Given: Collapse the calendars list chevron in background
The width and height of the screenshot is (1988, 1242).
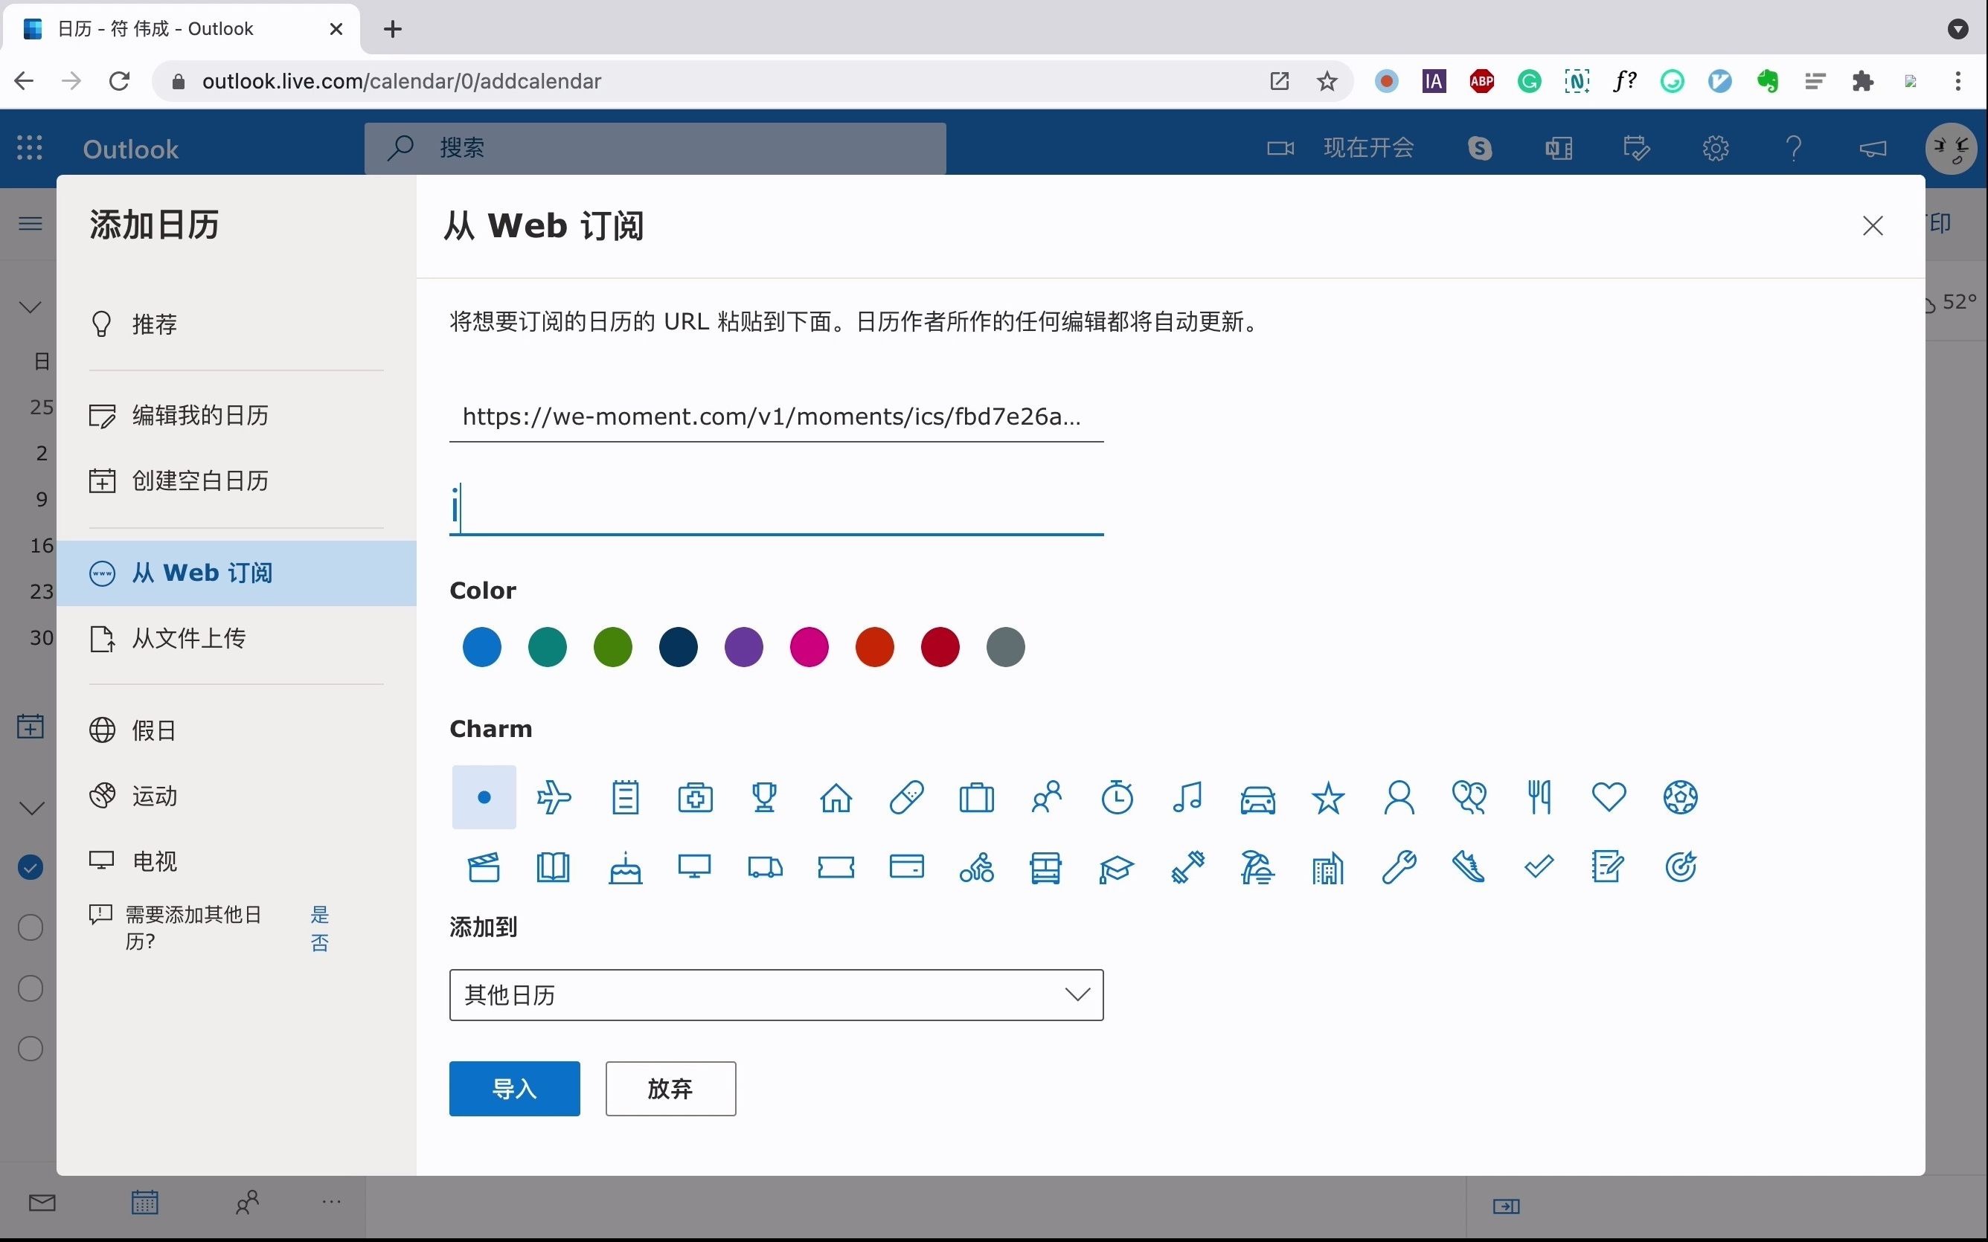Looking at the screenshot, I should [x=31, y=808].
